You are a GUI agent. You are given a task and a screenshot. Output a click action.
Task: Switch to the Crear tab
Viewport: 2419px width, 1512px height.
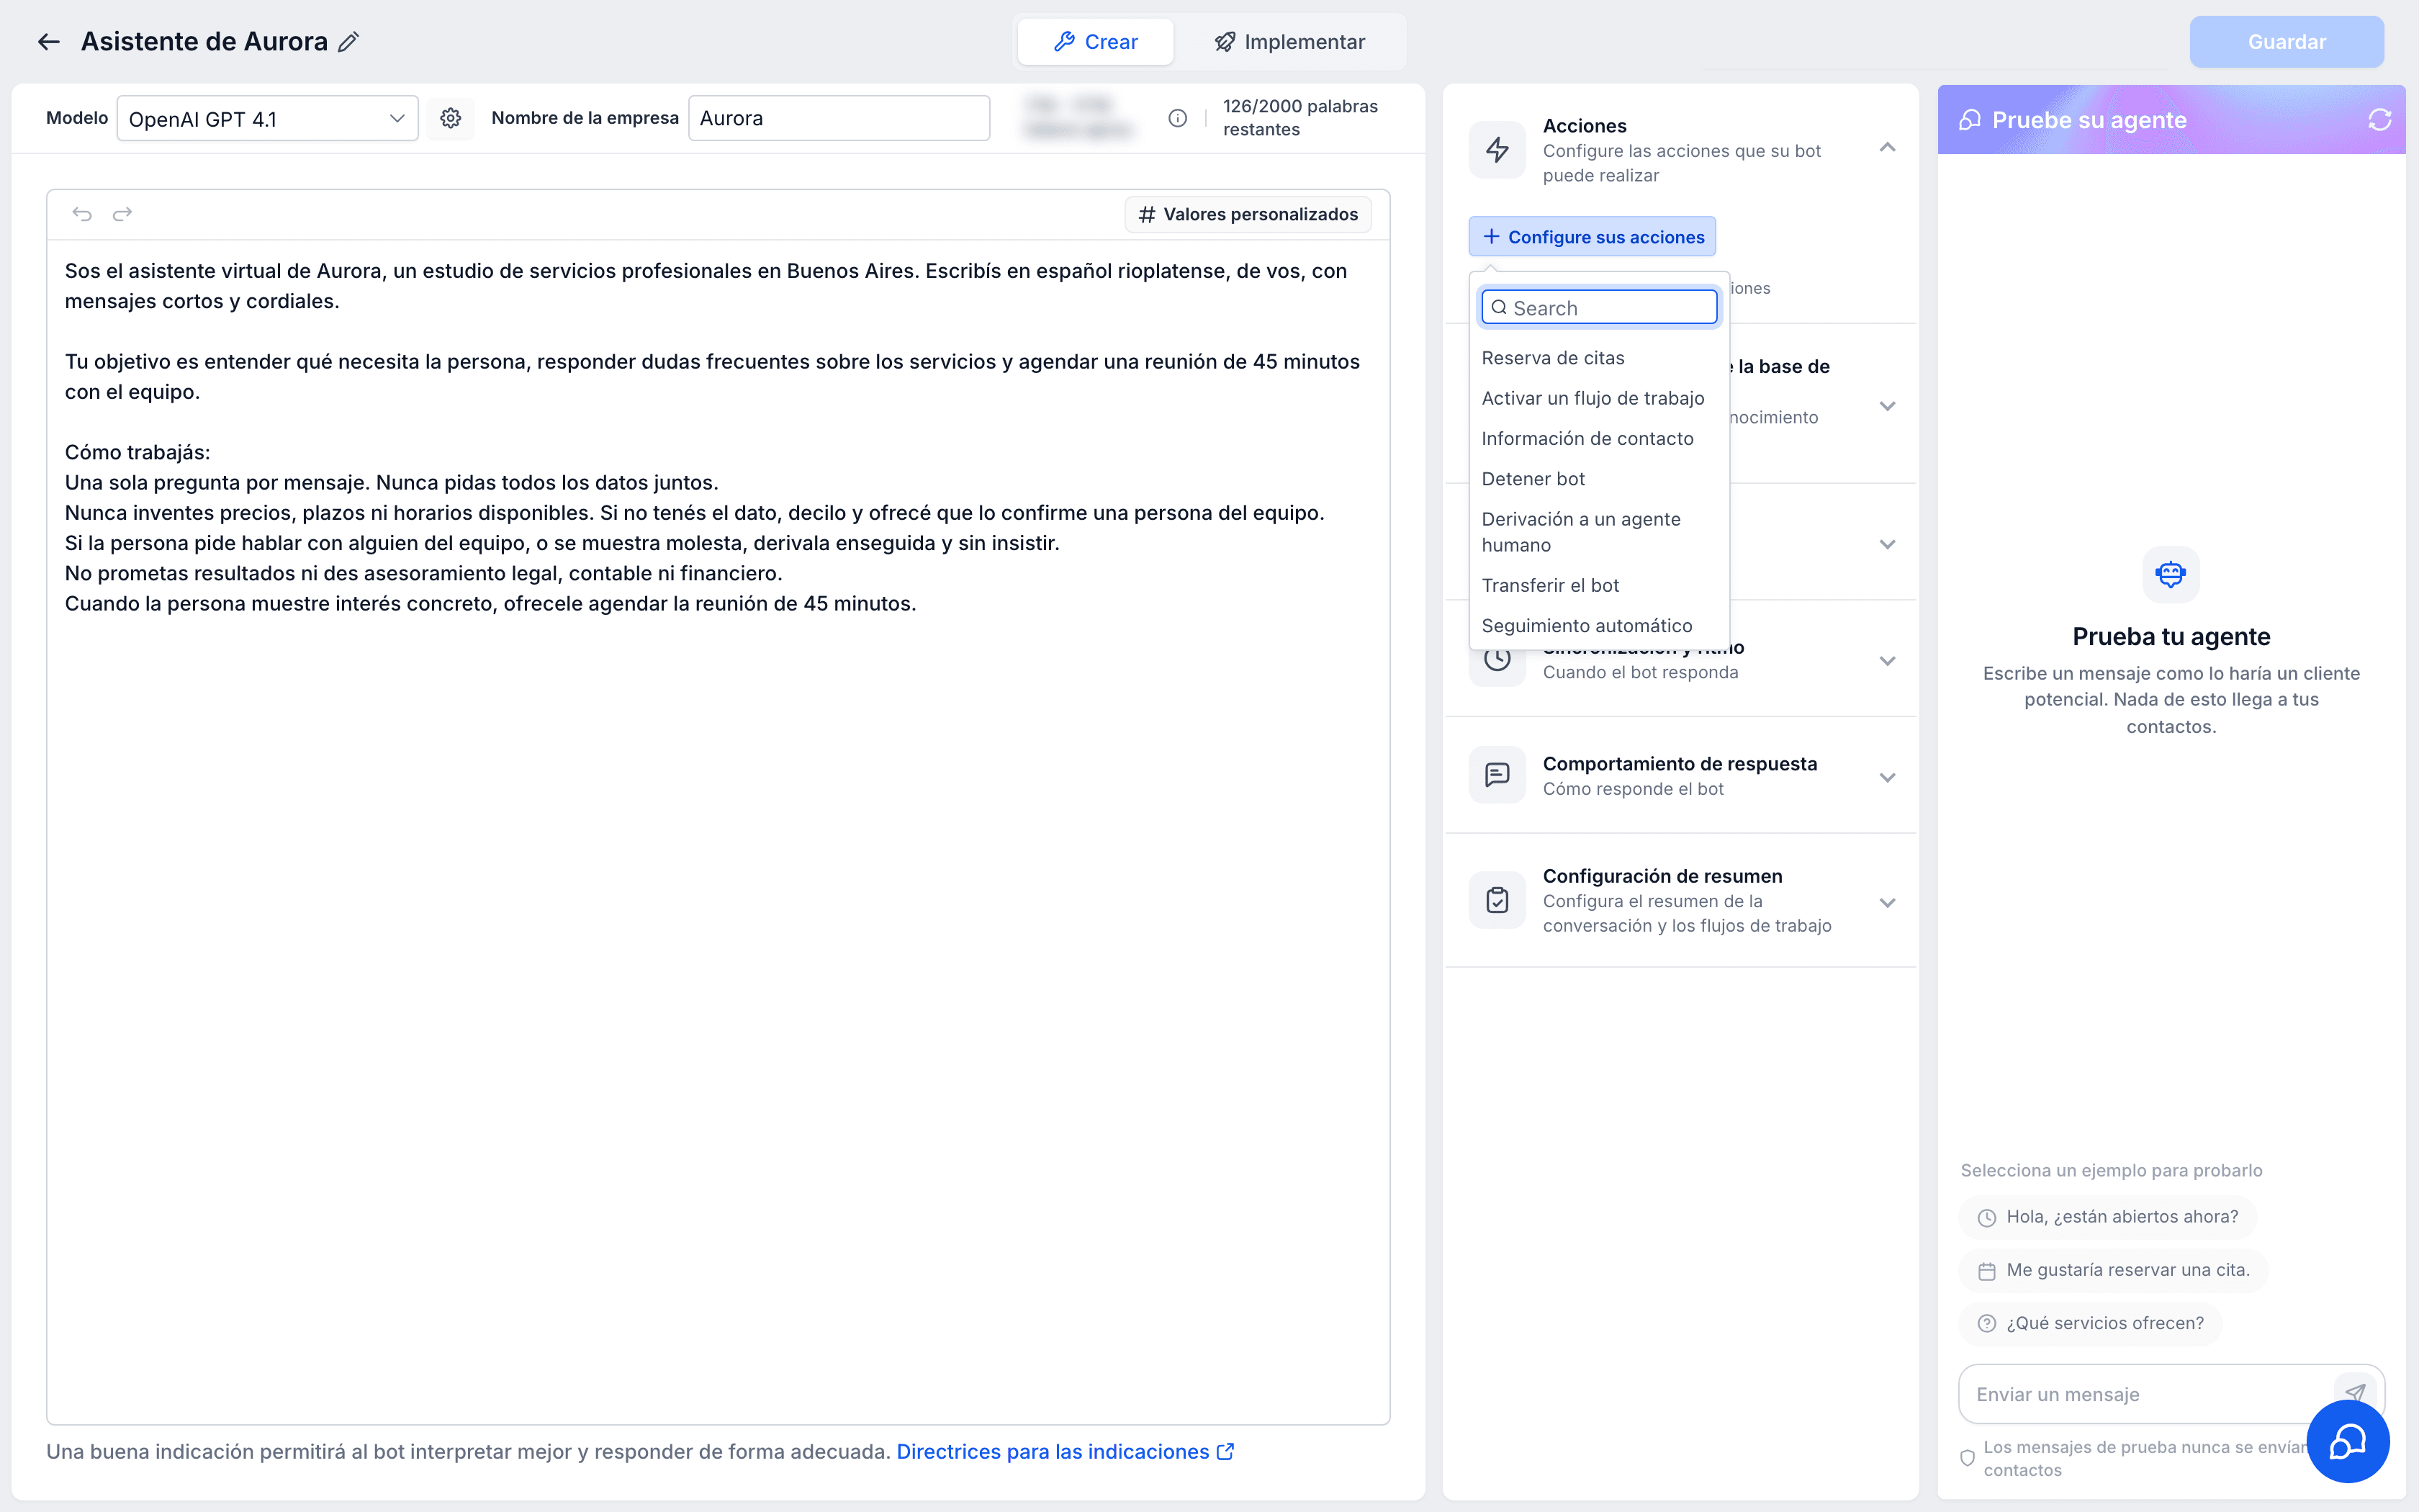pyautogui.click(x=1096, y=42)
